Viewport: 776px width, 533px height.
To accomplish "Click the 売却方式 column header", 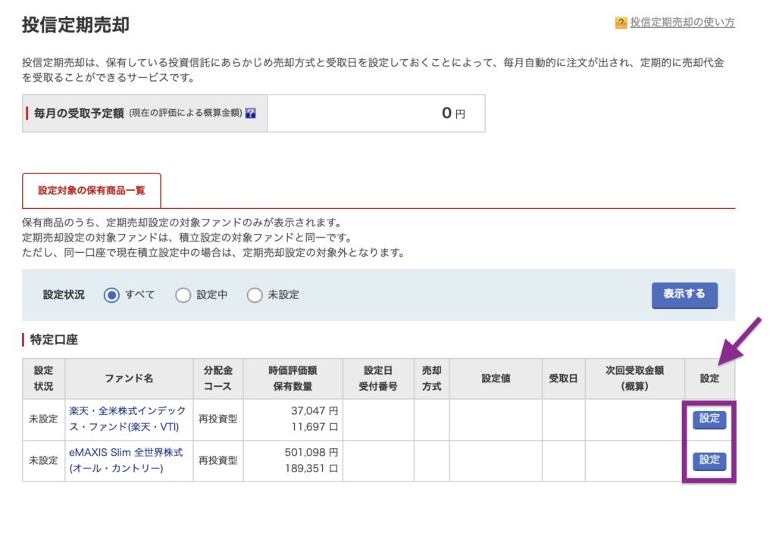I will [x=431, y=378].
